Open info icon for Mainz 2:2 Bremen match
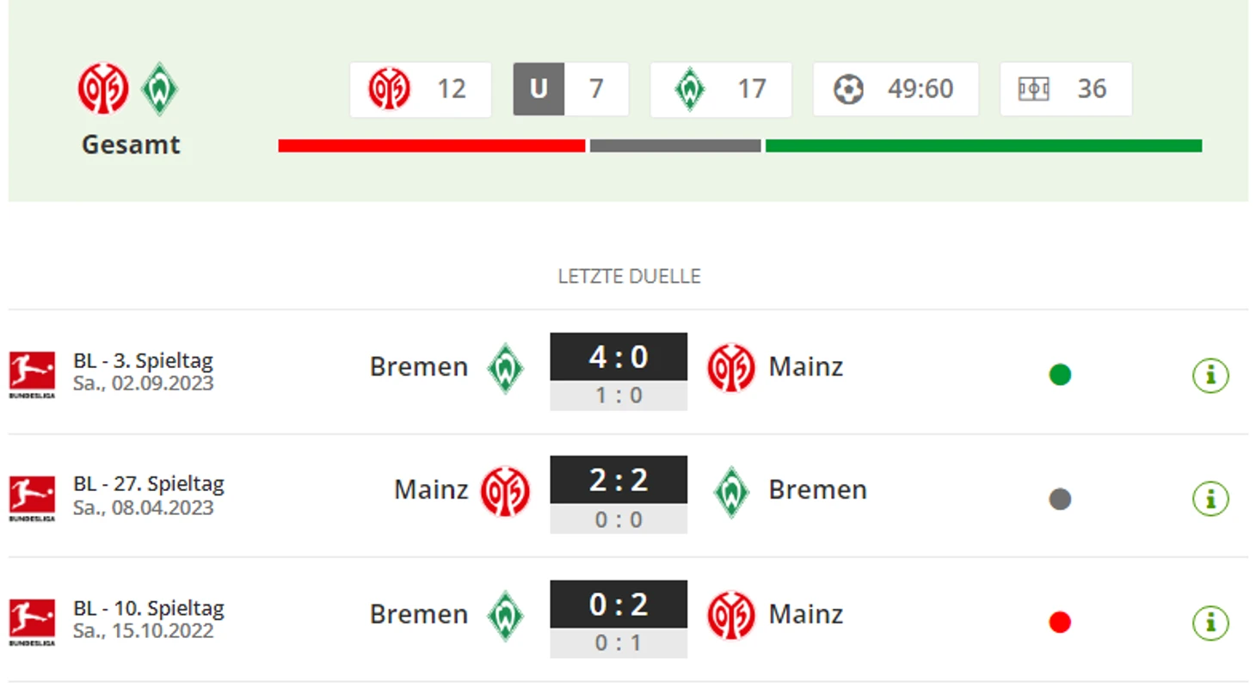The height and width of the screenshot is (687, 1256). point(1210,499)
